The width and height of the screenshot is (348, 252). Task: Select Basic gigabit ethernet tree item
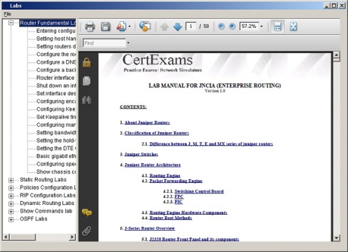(x=56, y=157)
